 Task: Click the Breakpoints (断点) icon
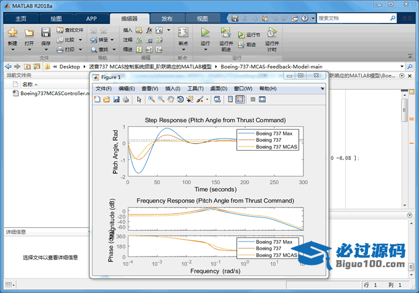[x=183, y=33]
